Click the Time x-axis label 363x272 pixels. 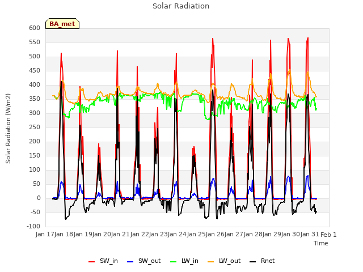(321, 243)
